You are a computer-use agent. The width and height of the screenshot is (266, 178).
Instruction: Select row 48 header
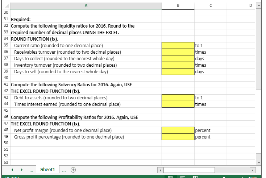coord(6,130)
